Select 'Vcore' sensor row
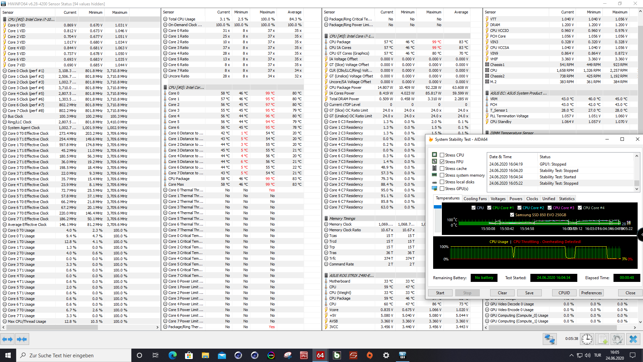This screenshot has height=362, width=643. pos(397,310)
